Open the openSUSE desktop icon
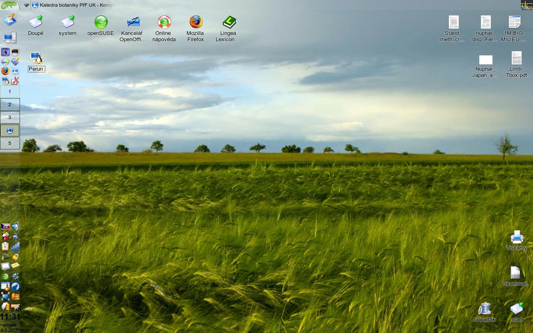 pyautogui.click(x=101, y=22)
